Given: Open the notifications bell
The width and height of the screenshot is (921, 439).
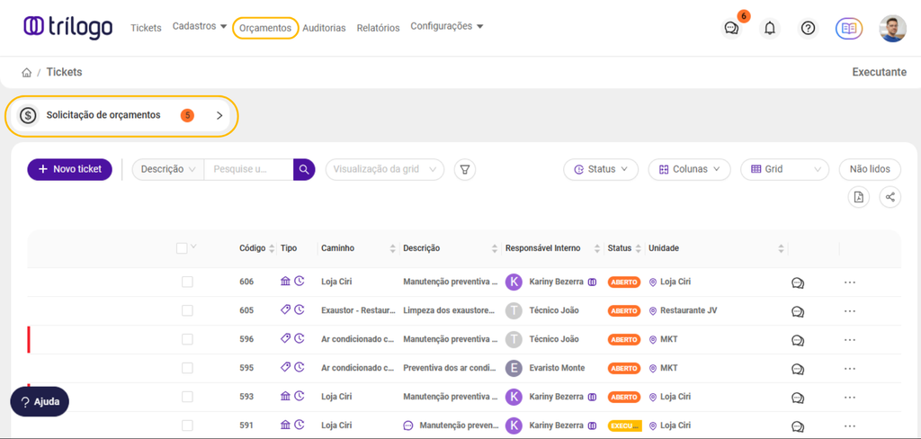Looking at the screenshot, I should [x=770, y=28].
